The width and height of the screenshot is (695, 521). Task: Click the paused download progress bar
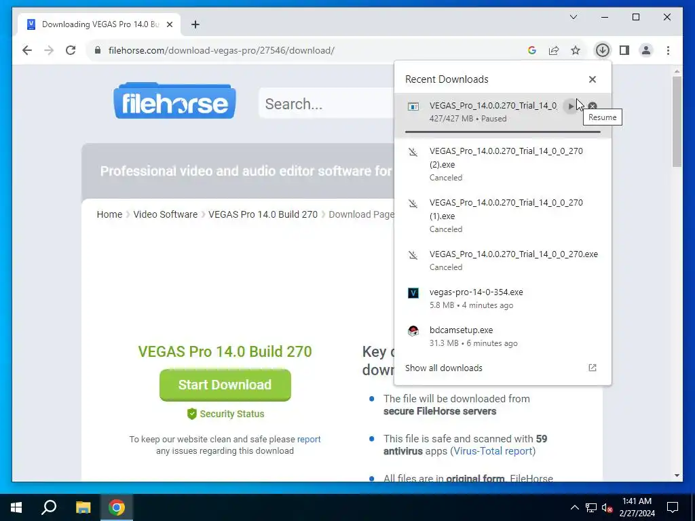503,132
